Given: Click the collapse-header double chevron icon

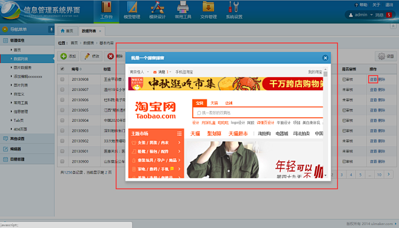Looking at the screenshot, I should tap(393, 26).
